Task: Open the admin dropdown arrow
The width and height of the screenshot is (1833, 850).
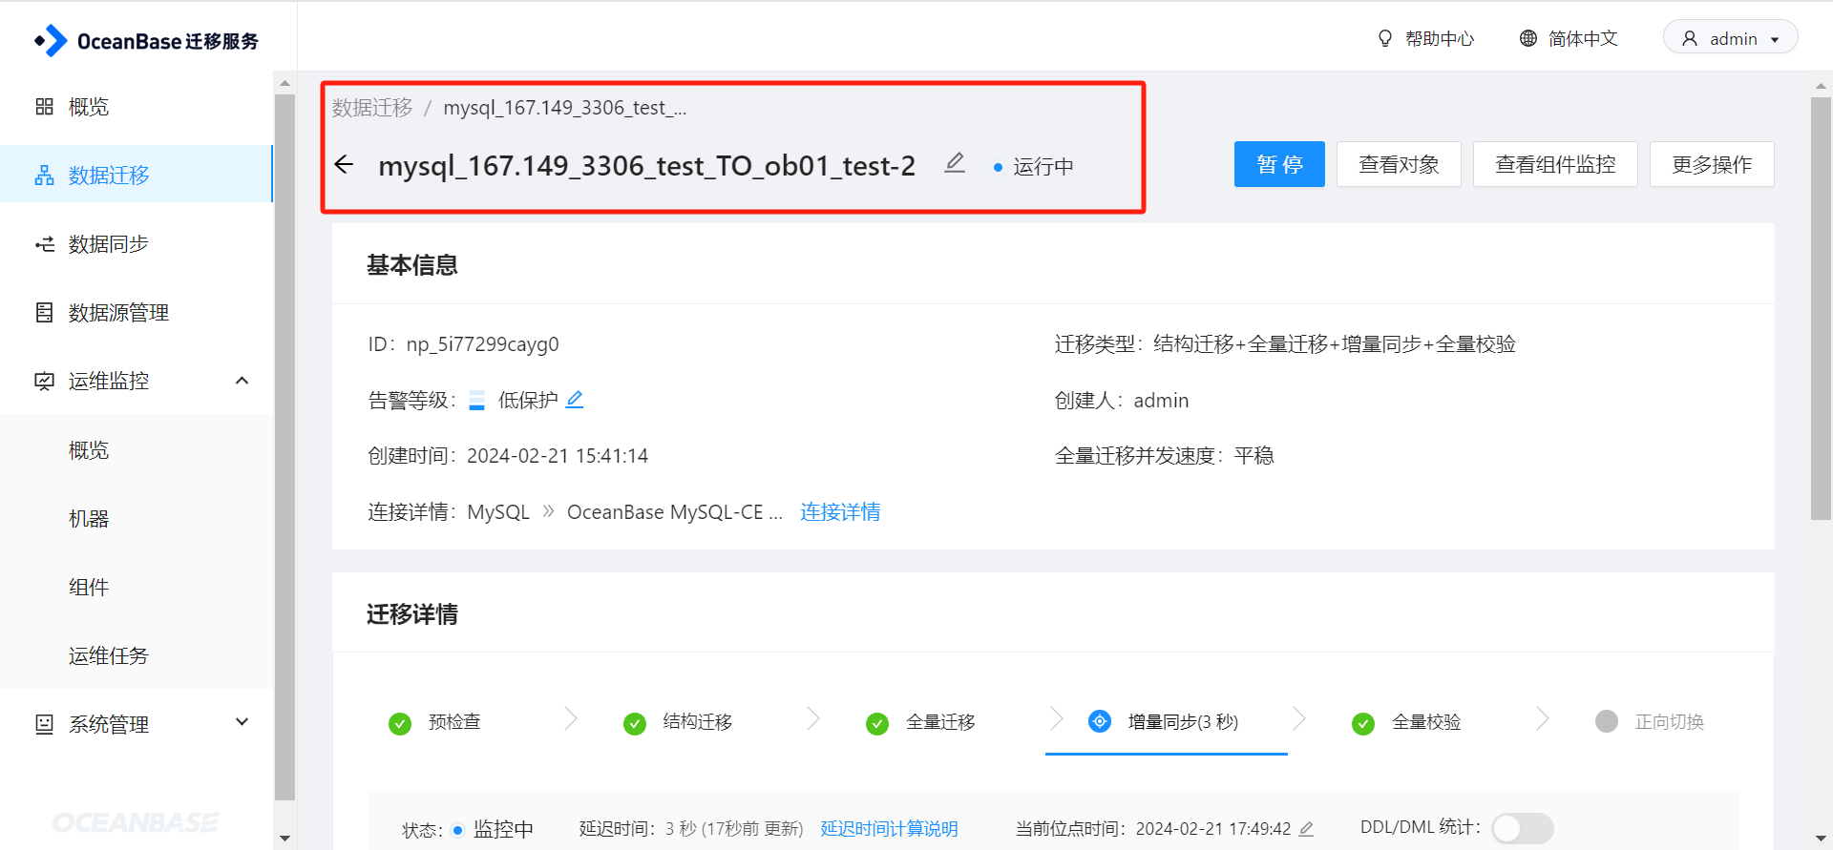Action: [1775, 40]
